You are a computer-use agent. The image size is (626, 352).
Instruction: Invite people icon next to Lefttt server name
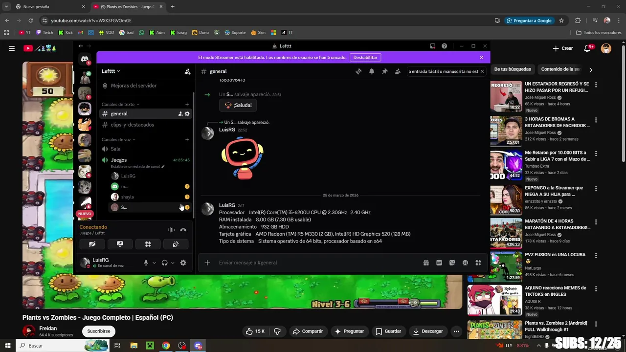[x=187, y=71]
